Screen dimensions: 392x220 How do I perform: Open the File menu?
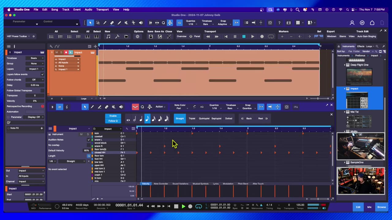click(x=36, y=9)
